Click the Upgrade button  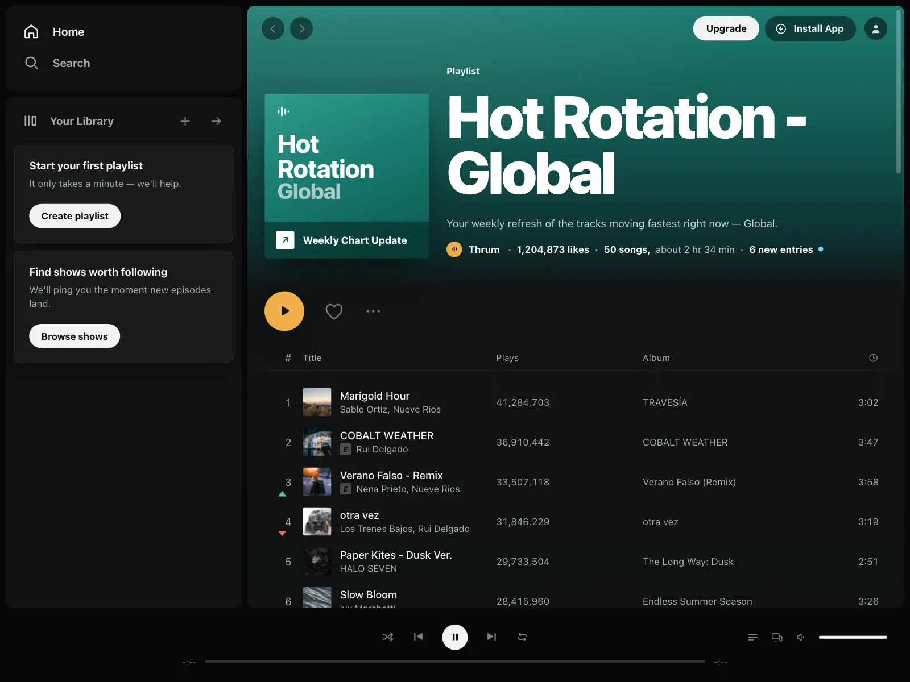tap(726, 28)
